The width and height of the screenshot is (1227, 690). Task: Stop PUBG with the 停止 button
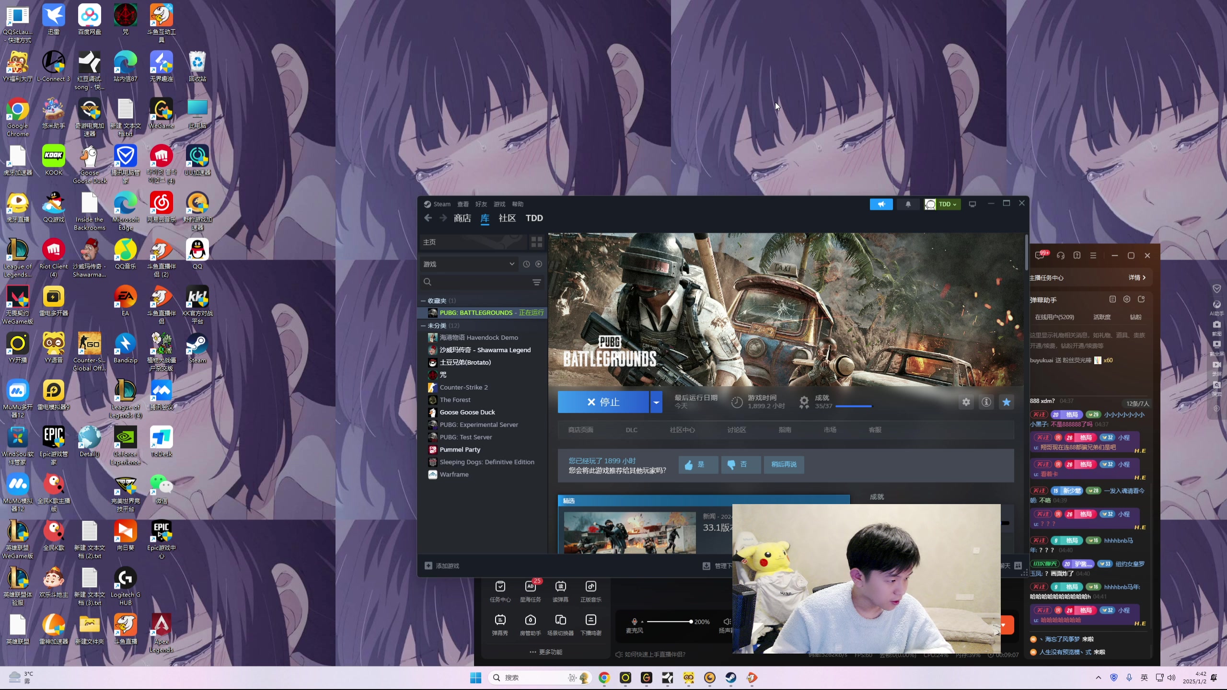tap(603, 402)
